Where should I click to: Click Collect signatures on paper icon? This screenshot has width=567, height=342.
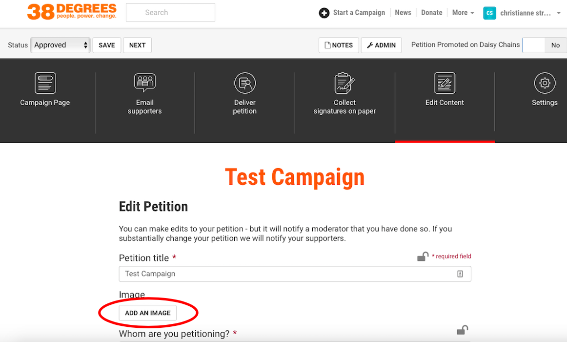[344, 83]
